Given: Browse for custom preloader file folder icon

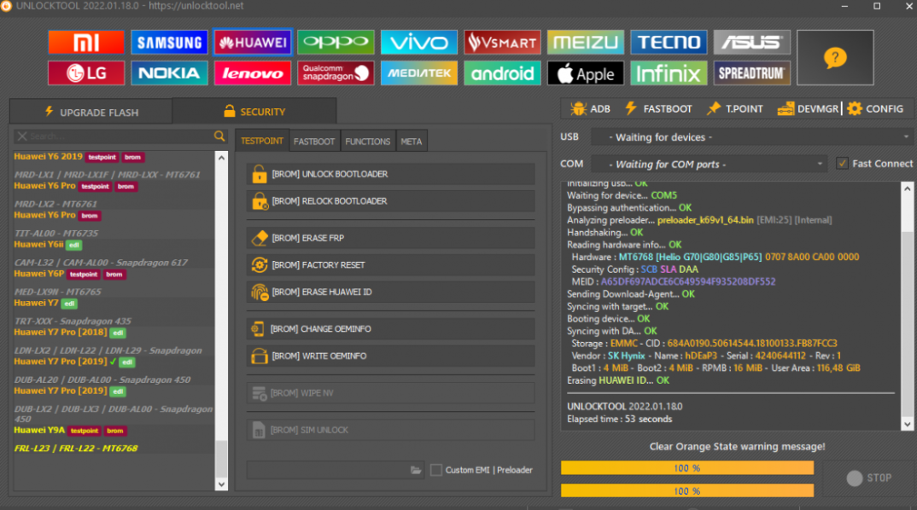Looking at the screenshot, I should 416,470.
